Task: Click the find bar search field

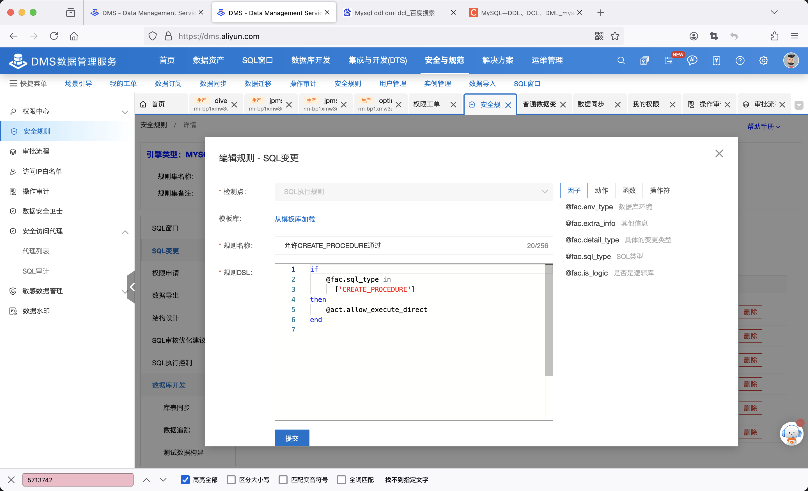Action: 78,480
